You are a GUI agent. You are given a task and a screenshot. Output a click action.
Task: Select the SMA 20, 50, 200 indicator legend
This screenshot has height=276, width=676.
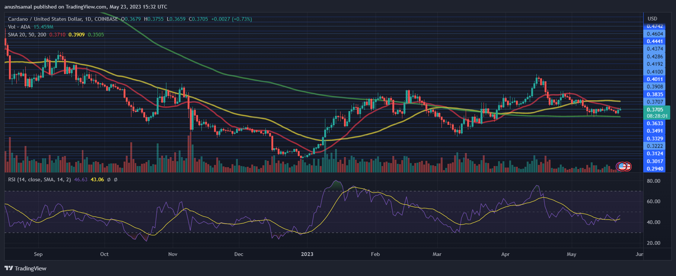coord(27,35)
